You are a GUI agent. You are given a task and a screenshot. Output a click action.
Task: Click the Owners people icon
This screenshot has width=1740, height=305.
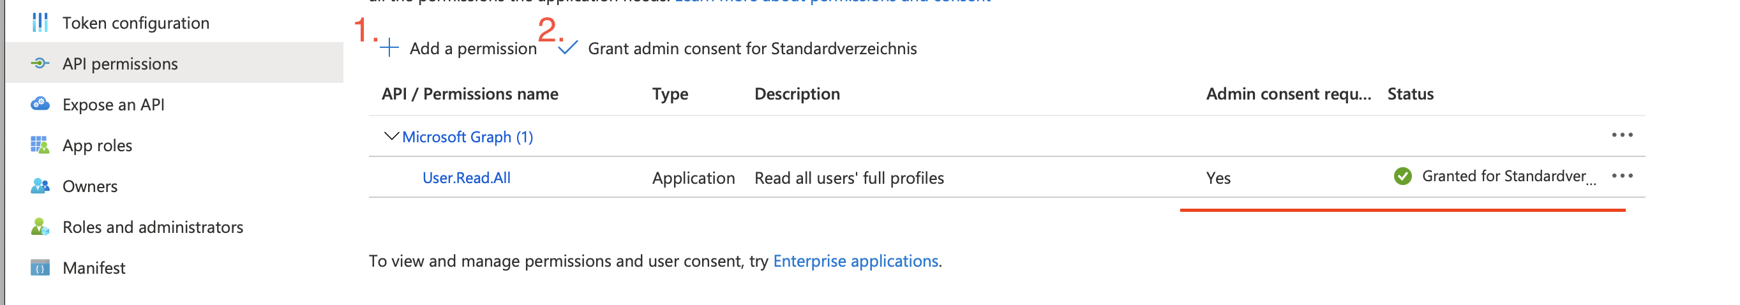click(40, 186)
